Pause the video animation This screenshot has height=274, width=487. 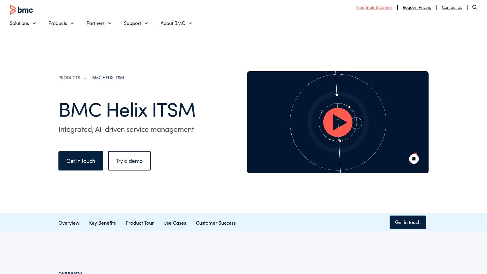tap(414, 159)
